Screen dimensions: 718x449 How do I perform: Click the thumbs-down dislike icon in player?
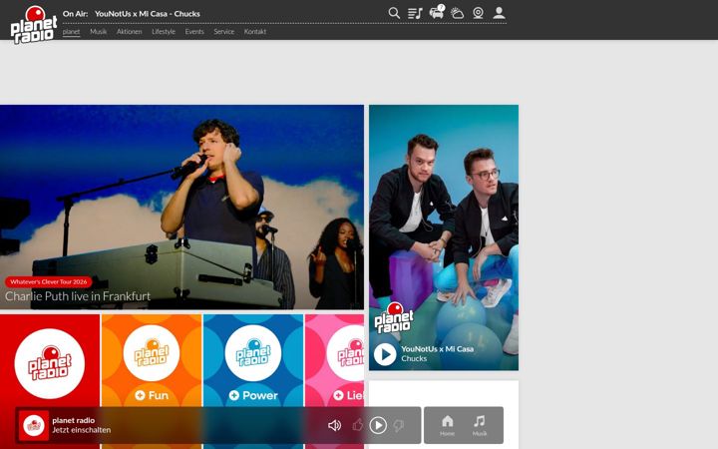click(x=398, y=426)
